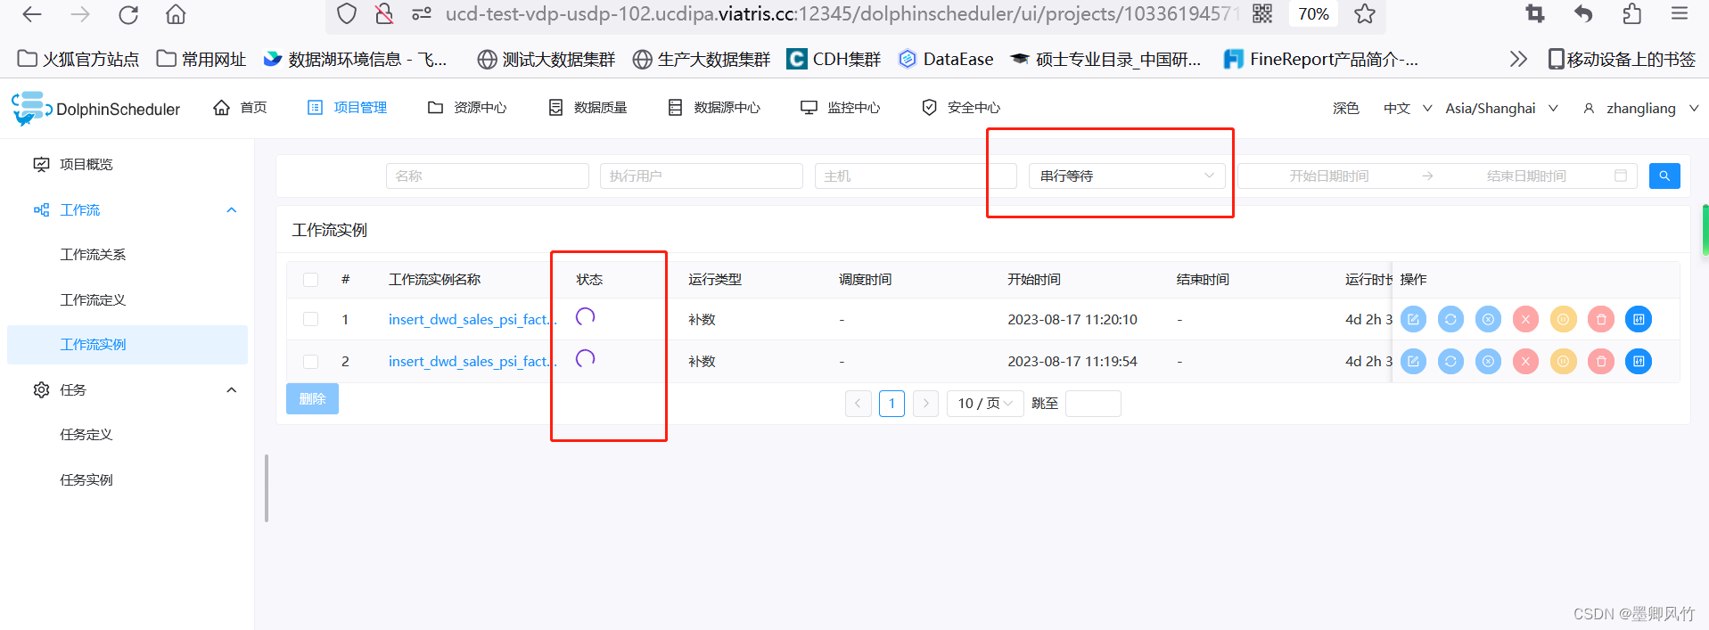1709x630 pixels.
Task: Rerun the instance started at 11:19:54
Action: [x=1450, y=361]
